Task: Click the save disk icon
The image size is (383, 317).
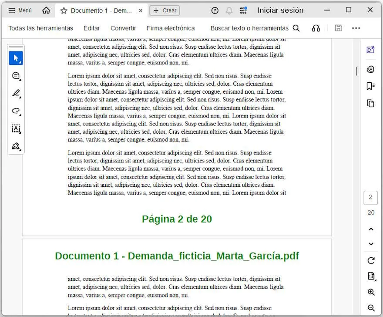Action: (x=338, y=28)
